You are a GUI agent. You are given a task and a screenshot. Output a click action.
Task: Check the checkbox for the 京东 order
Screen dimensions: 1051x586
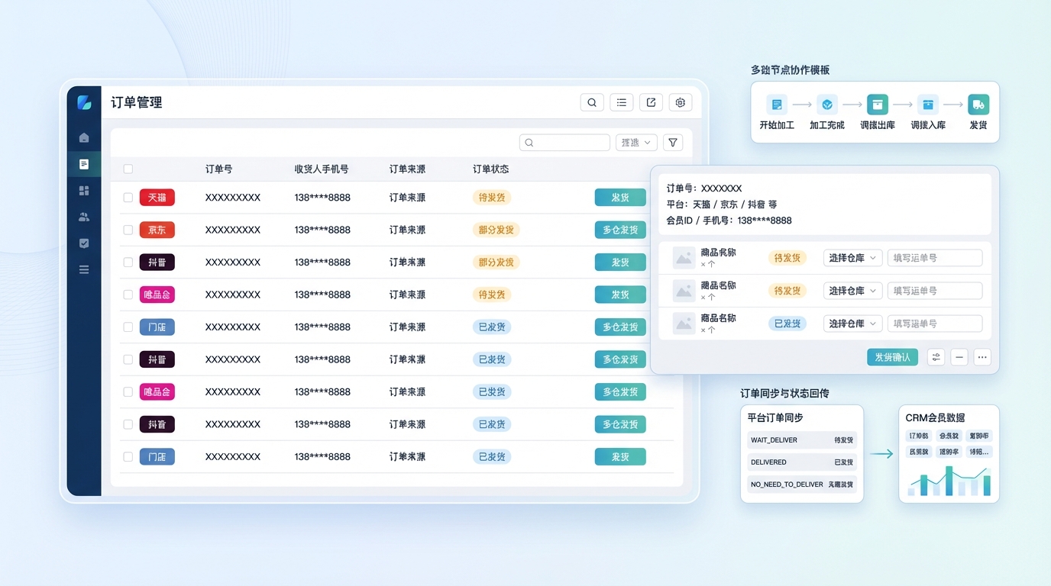click(x=128, y=230)
